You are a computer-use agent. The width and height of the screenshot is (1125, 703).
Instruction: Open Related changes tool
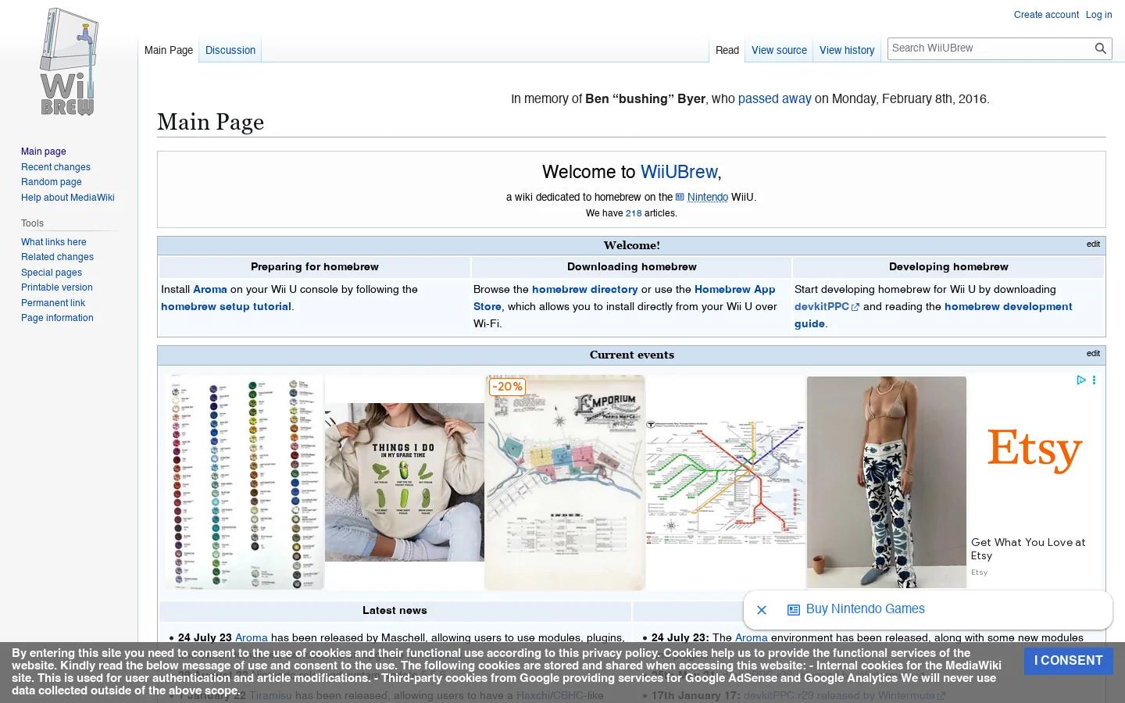pyautogui.click(x=57, y=257)
